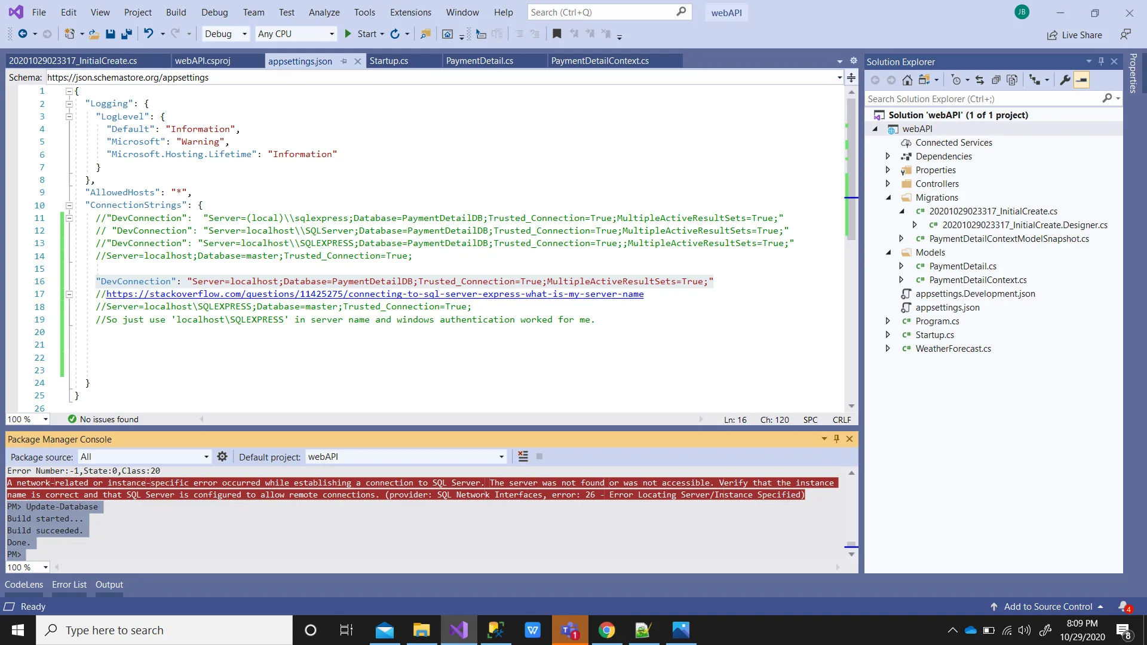Click the Find in Files icon
1147x645 pixels.
point(425,34)
